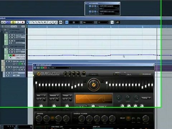Click the first dark knob right of the display

click(x=119, y=98)
